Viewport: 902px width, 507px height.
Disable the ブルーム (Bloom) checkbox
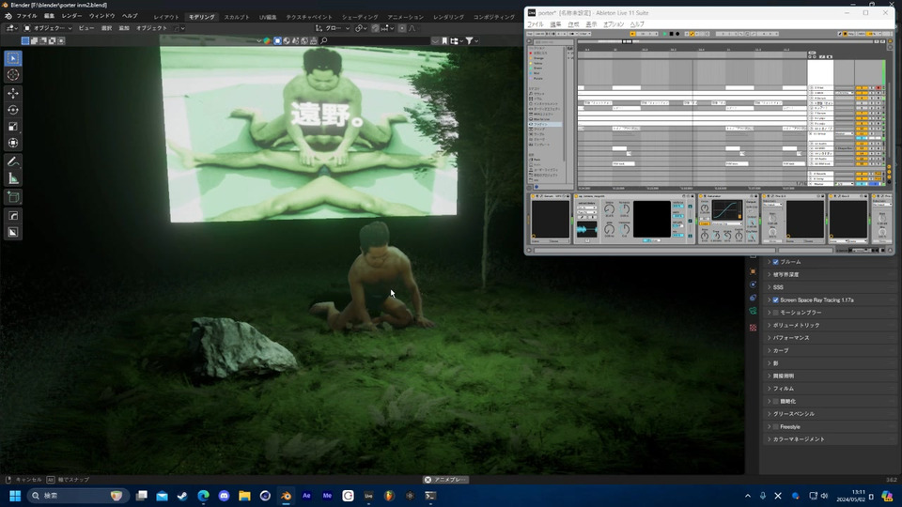point(775,262)
